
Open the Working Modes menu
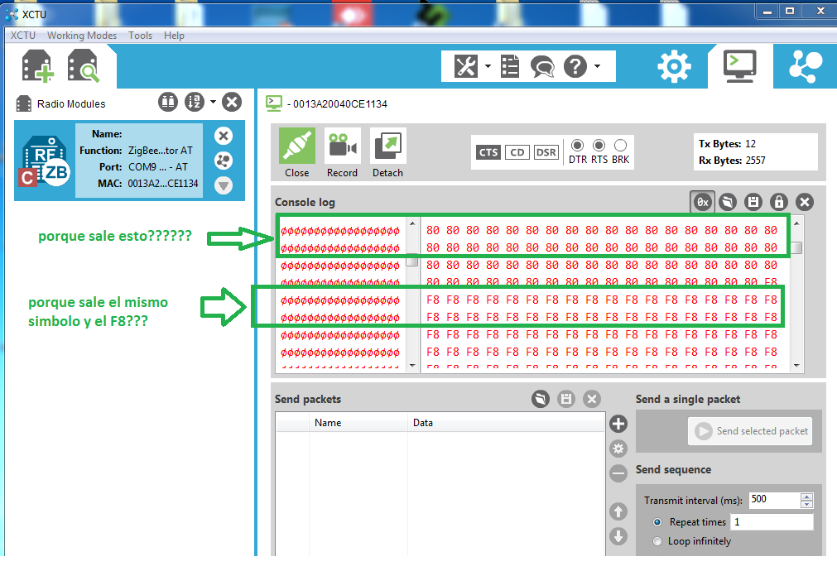[x=82, y=36]
